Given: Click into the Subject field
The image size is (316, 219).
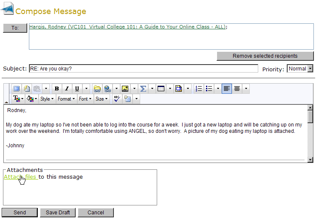Looking at the screenshot, I should click(143, 69).
